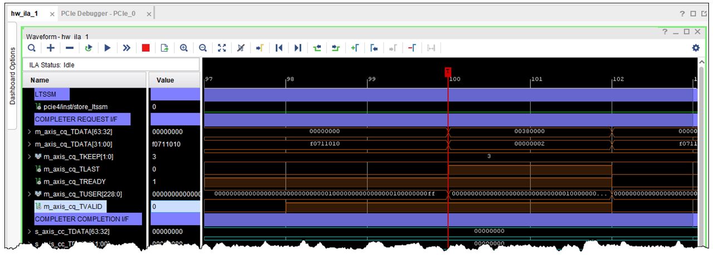Click the 00380000 waveform value segment
This screenshot has height=255, width=719.
click(529, 132)
